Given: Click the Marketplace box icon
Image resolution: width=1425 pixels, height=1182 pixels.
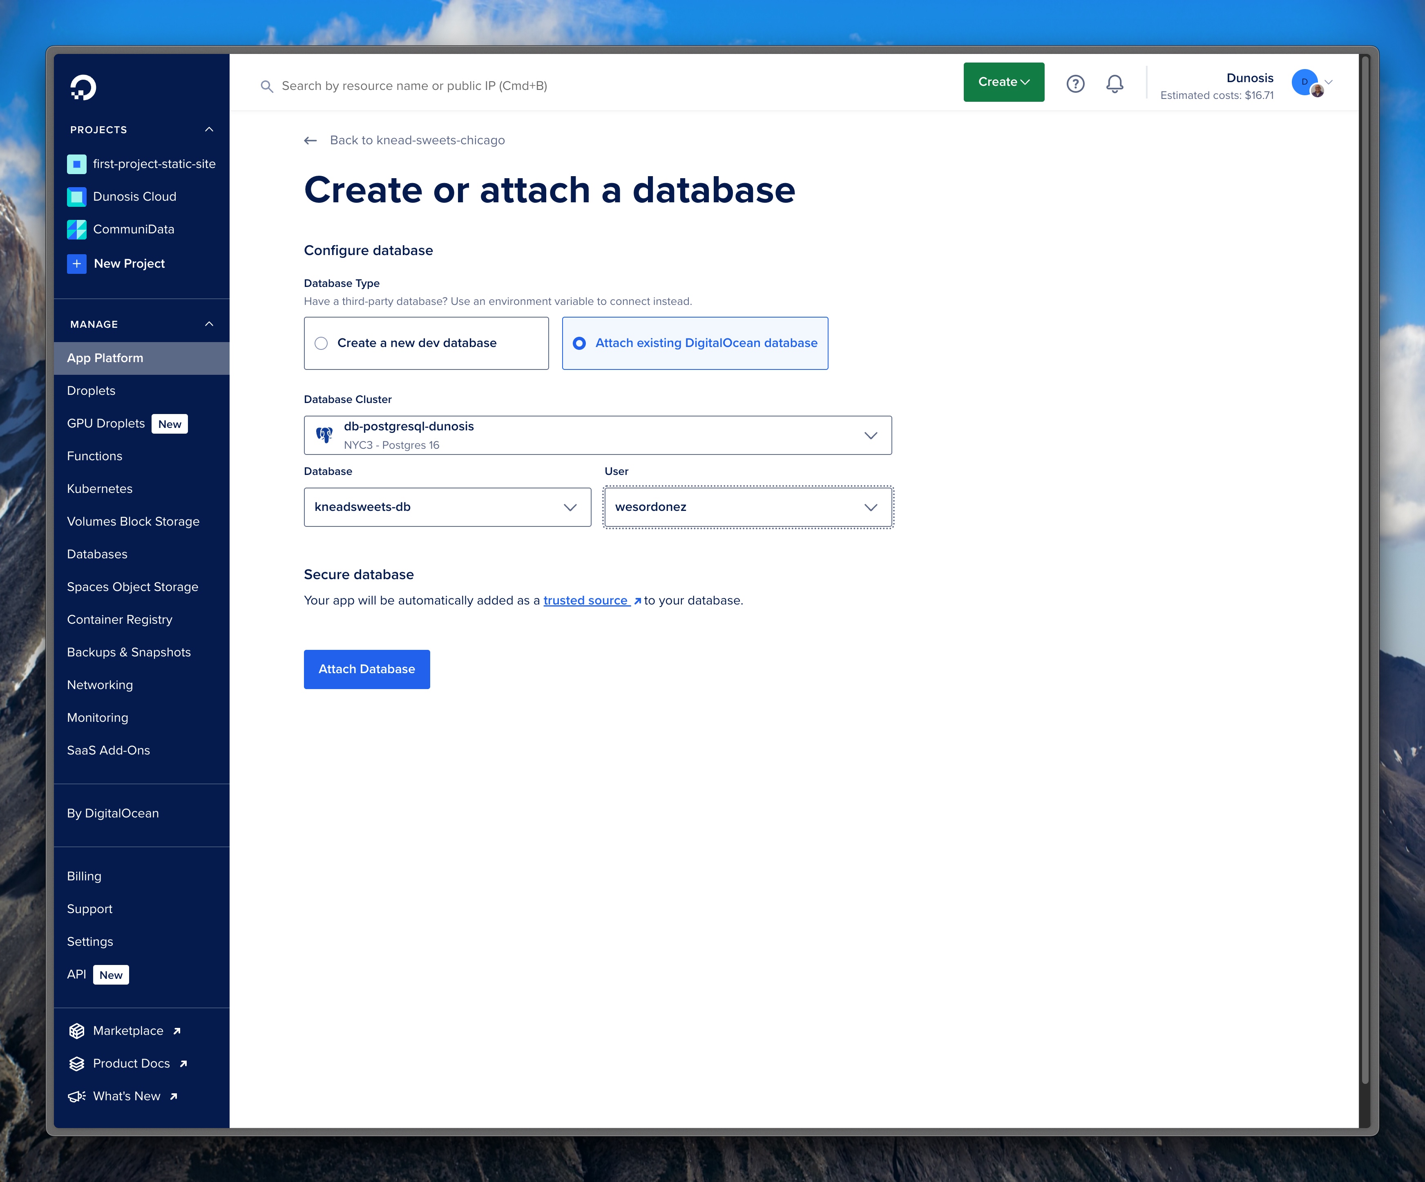Looking at the screenshot, I should (76, 1030).
